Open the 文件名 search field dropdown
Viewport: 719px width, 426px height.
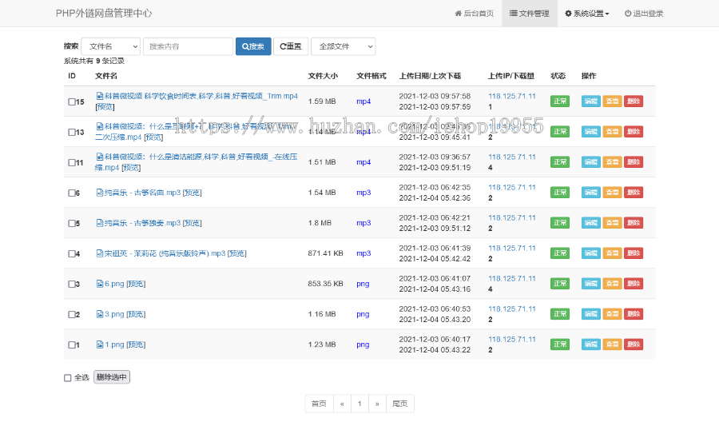point(110,46)
